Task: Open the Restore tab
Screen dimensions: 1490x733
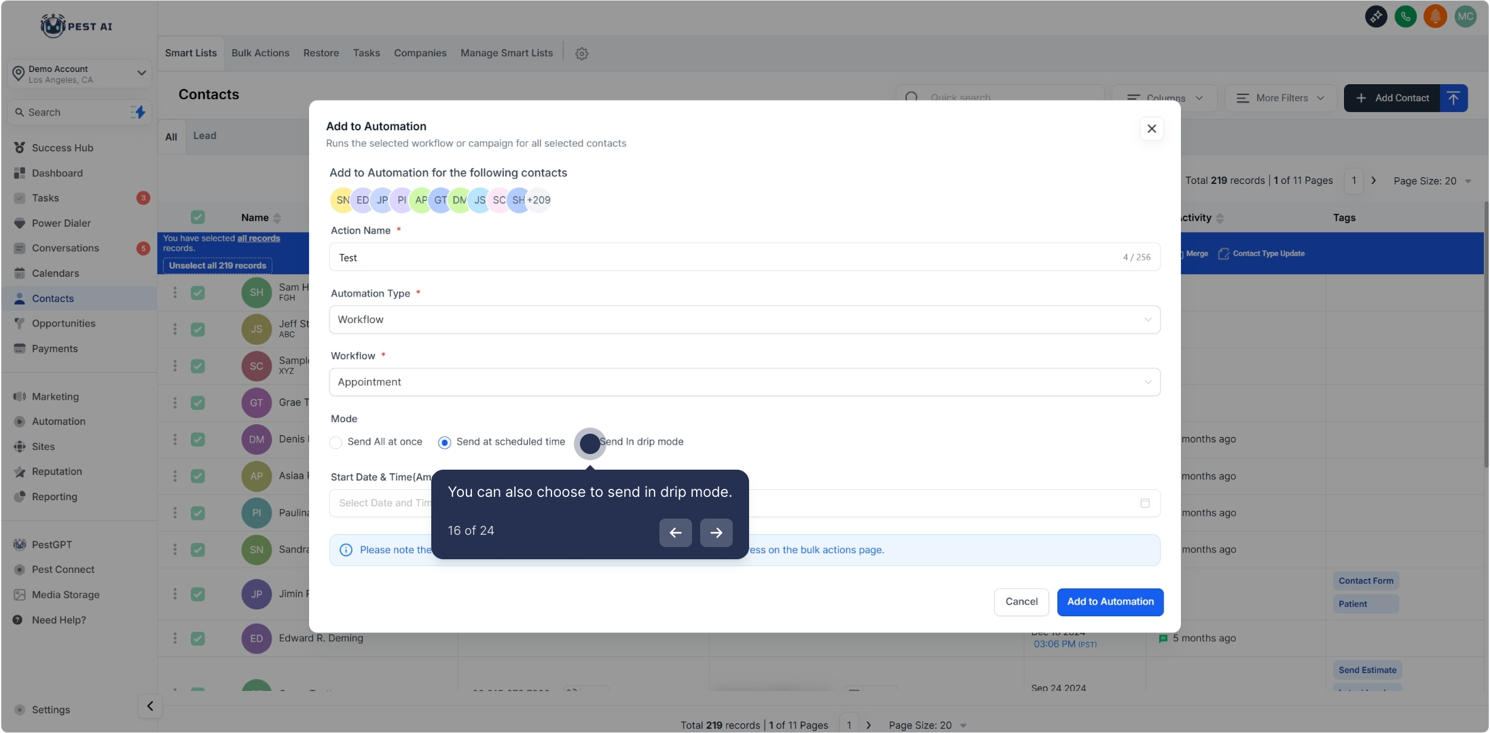Action: coord(321,53)
